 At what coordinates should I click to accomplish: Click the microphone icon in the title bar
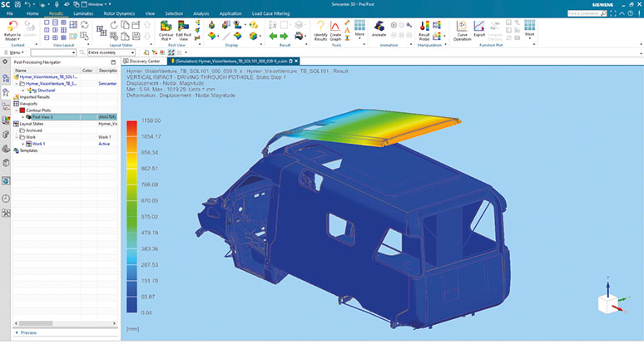pos(57,4)
